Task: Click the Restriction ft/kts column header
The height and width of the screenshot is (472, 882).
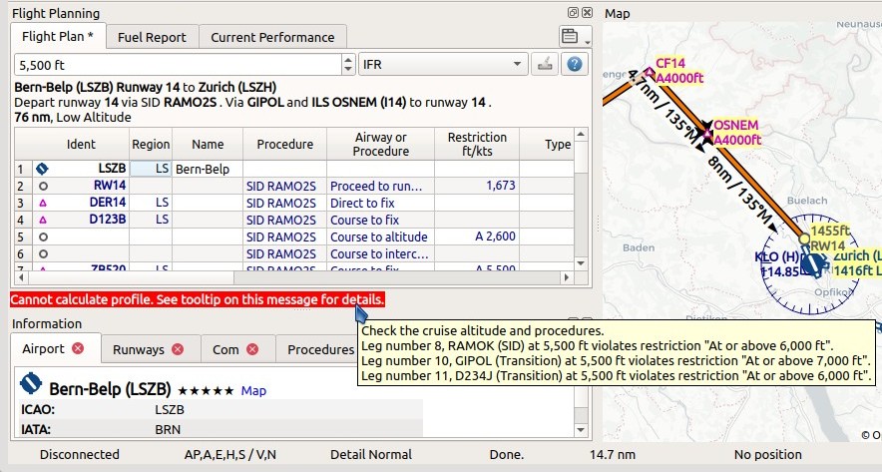Action: (x=477, y=144)
